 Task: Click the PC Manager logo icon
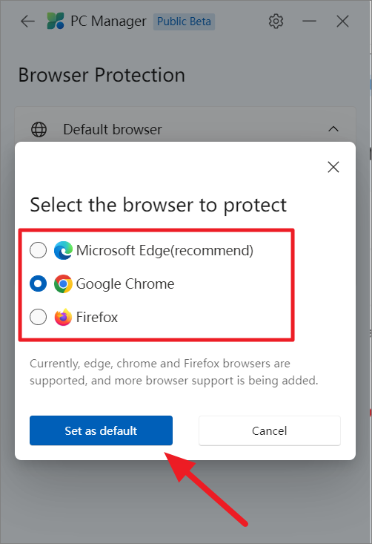[56, 21]
